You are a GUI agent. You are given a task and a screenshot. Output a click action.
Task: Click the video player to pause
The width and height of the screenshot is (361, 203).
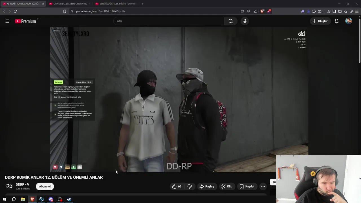point(179,99)
